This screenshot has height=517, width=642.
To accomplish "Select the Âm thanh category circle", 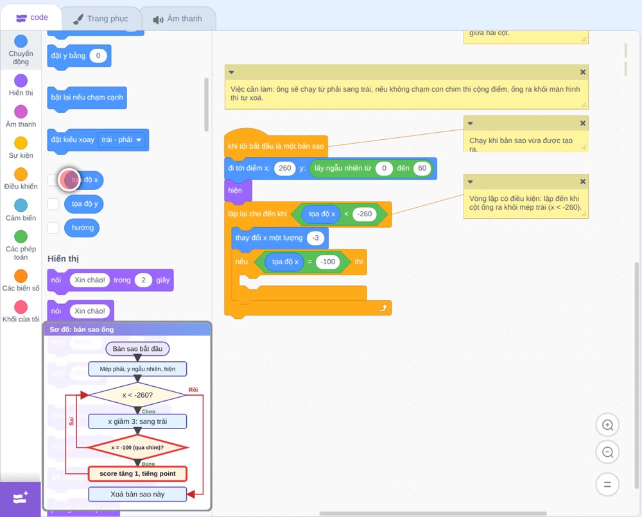I will 21,112.
